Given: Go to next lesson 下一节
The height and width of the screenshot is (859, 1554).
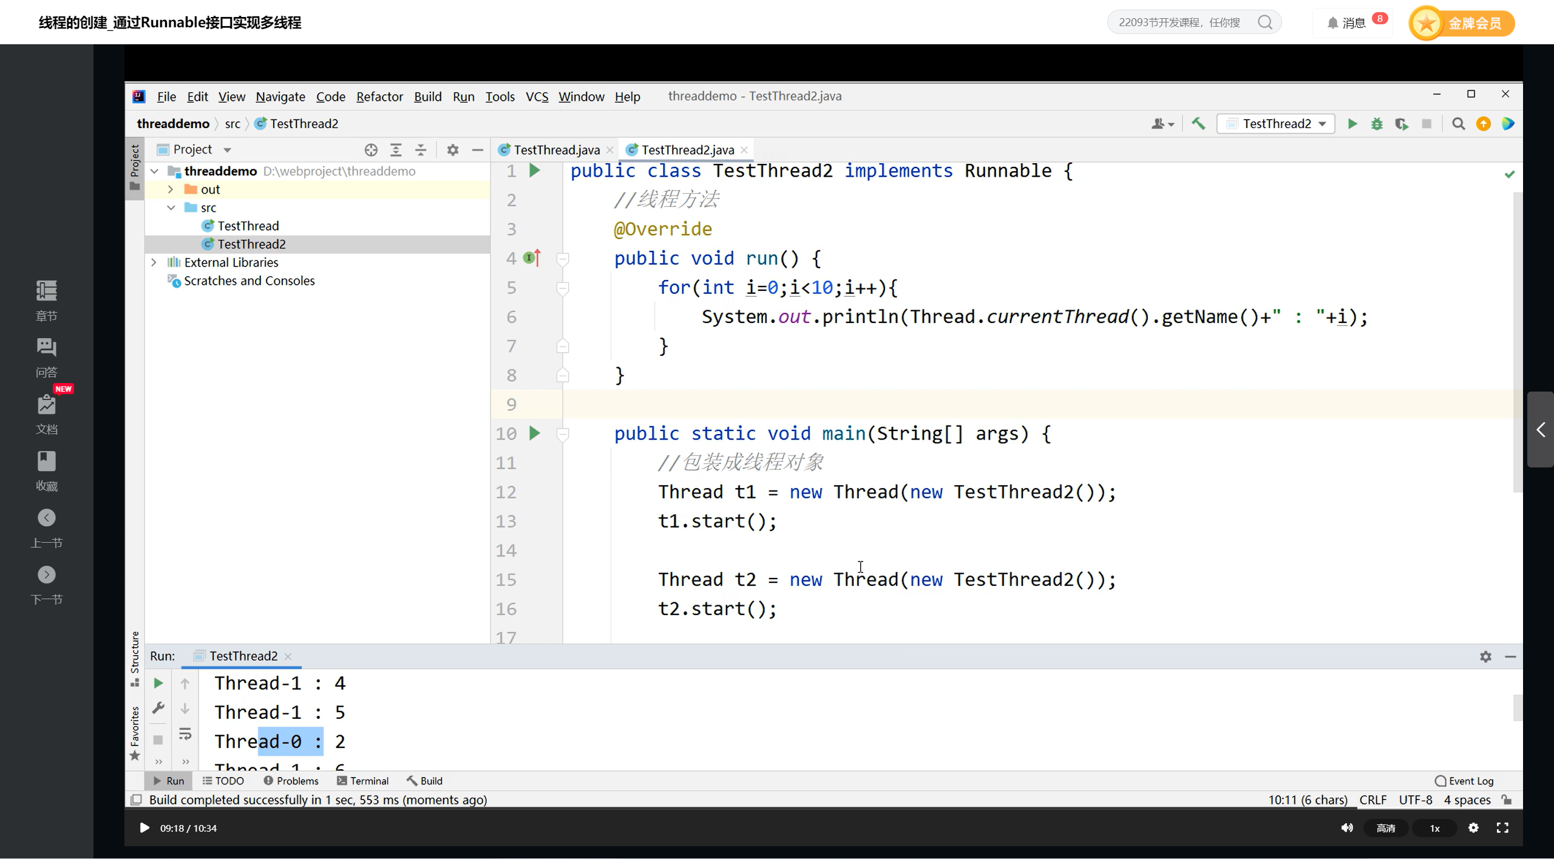Looking at the screenshot, I should pyautogui.click(x=46, y=585).
